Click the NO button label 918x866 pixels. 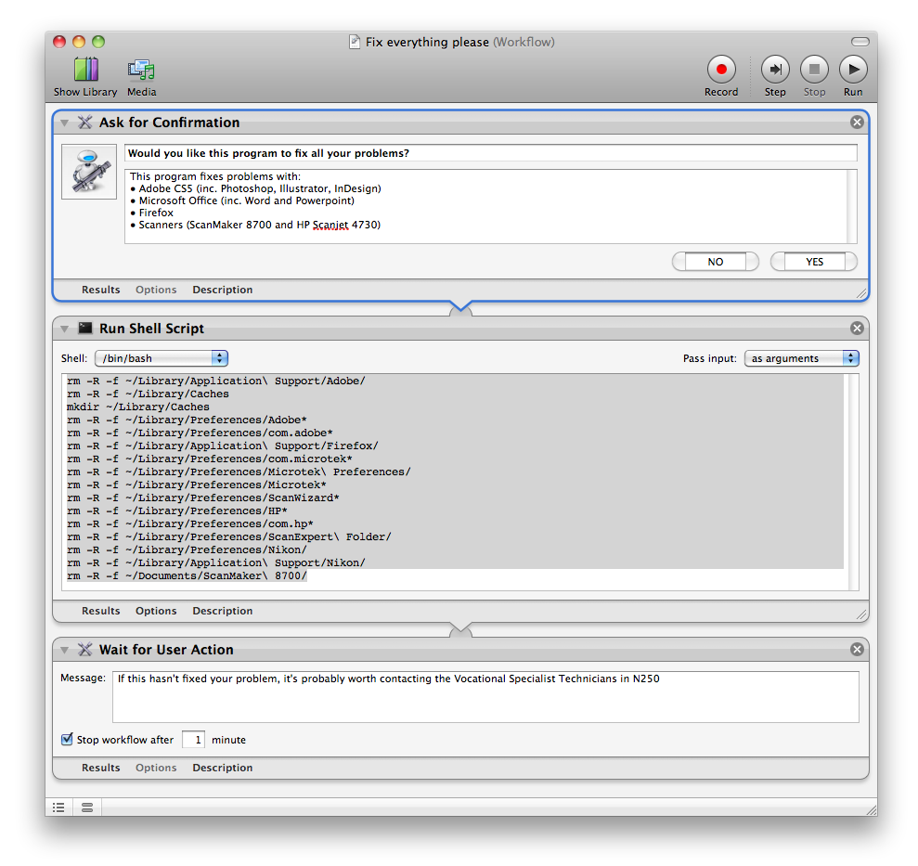[715, 262]
